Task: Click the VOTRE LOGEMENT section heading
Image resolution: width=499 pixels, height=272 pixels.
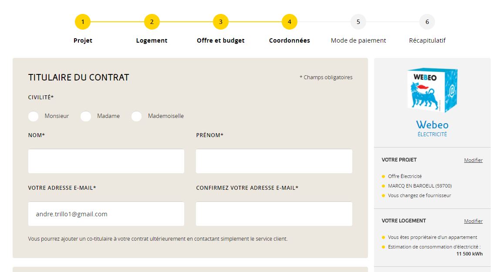Action: pyautogui.click(x=404, y=221)
